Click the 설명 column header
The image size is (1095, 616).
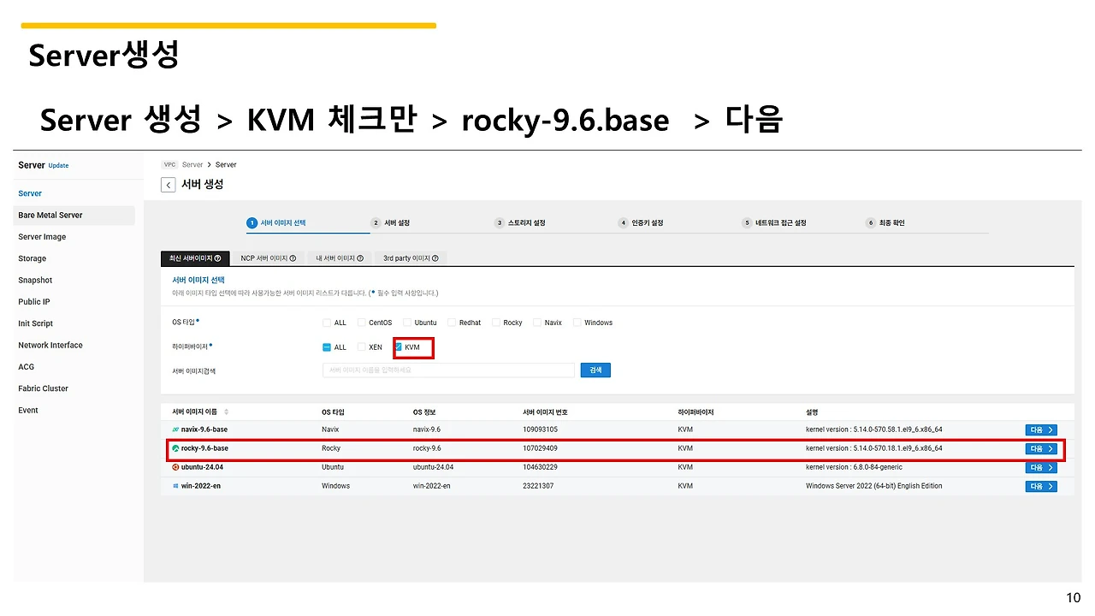click(812, 412)
